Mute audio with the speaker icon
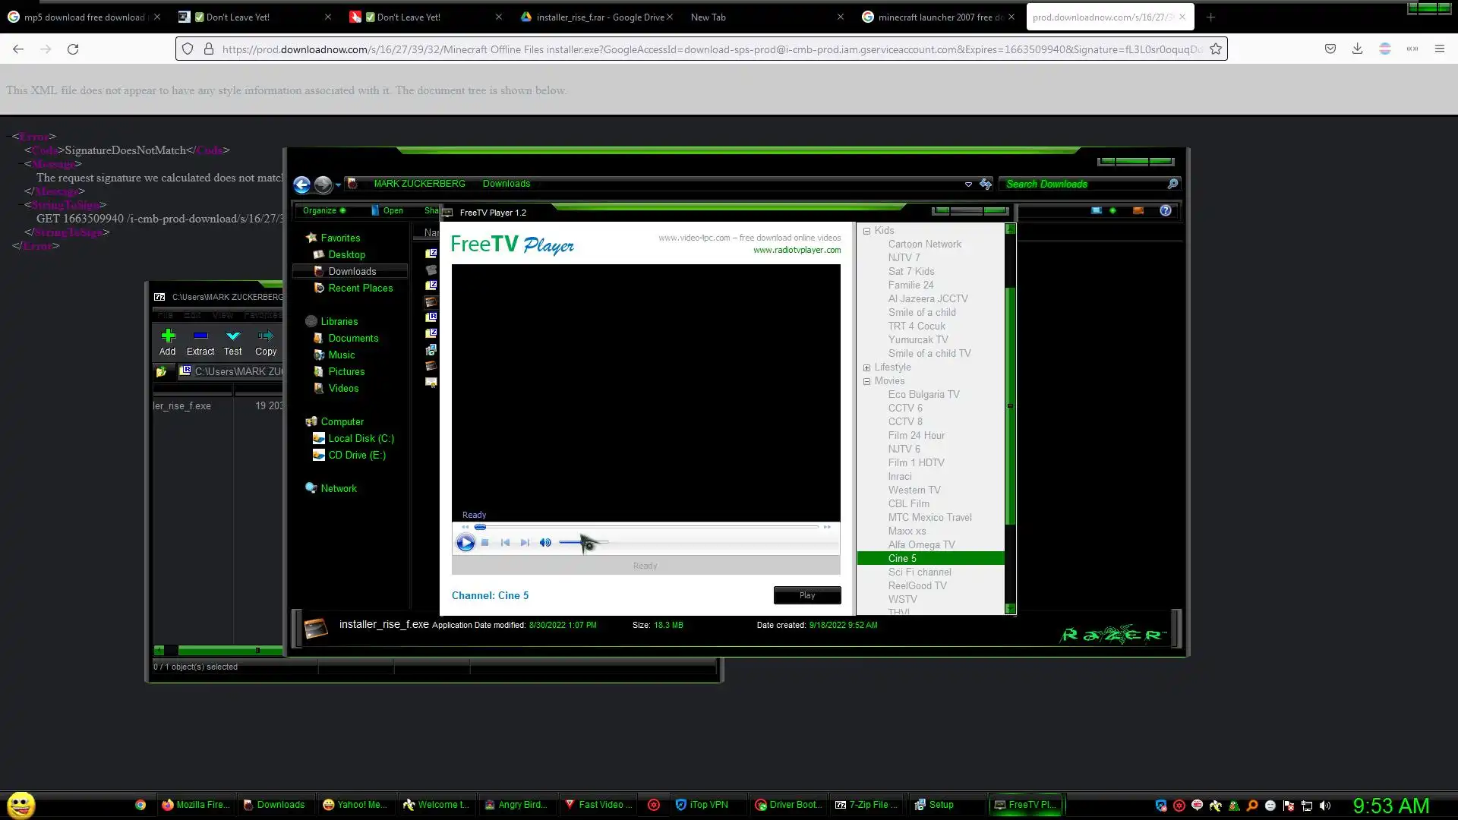This screenshot has width=1458, height=820. coord(545,543)
